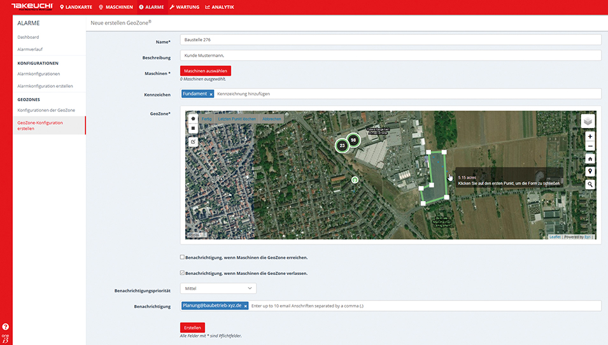Select the draw polygon tool on map

click(193, 118)
